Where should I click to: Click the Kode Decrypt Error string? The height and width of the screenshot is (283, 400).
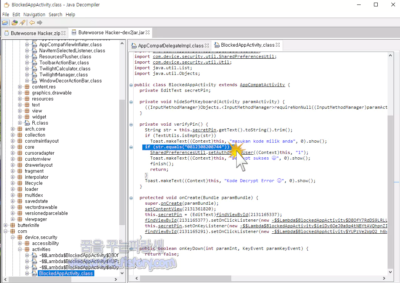point(254,181)
